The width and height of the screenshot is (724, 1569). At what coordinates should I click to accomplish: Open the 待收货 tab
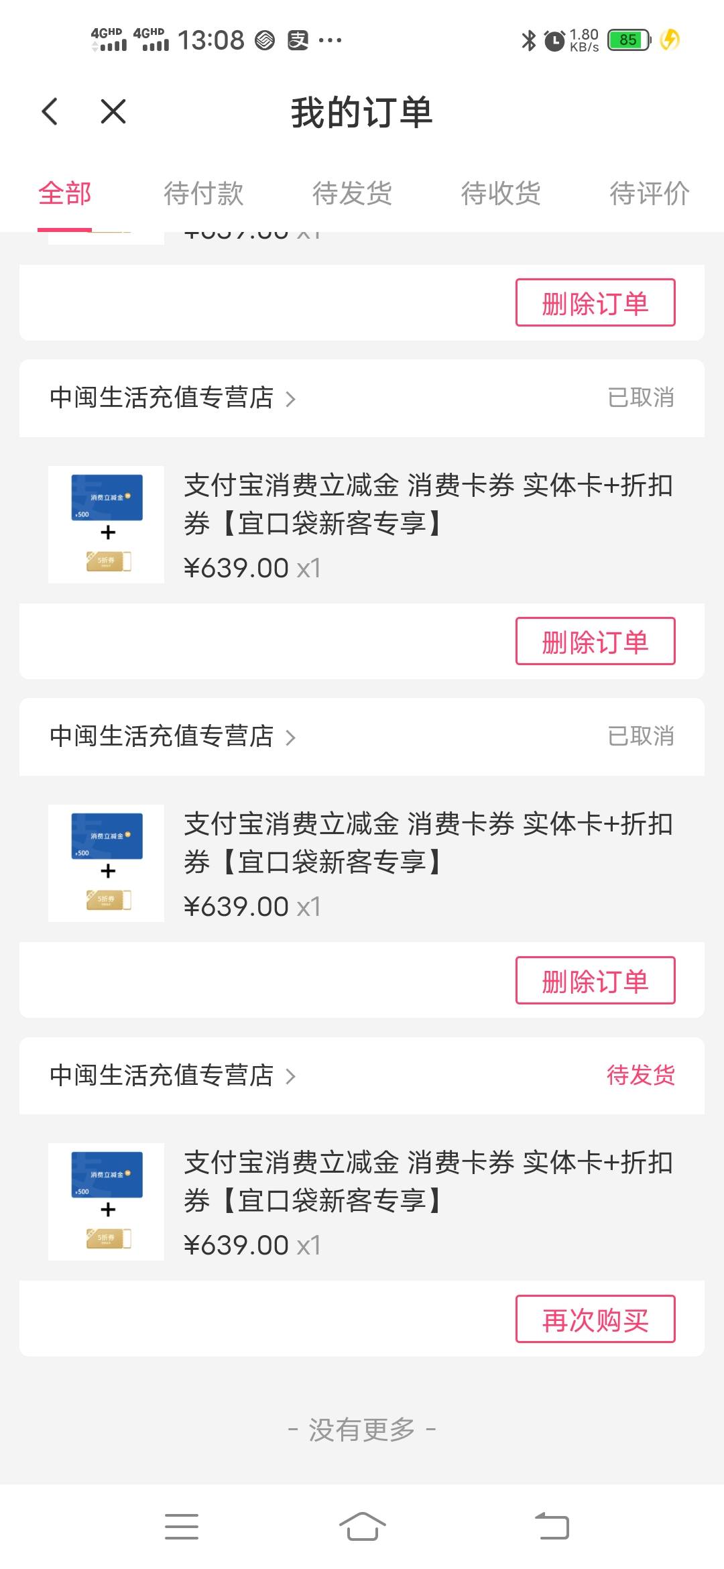501,194
